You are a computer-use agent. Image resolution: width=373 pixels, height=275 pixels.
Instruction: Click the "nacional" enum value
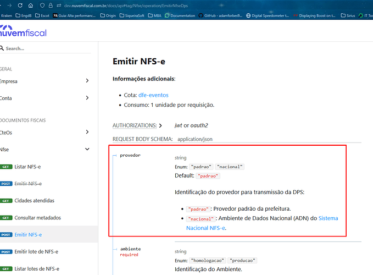click(x=230, y=167)
